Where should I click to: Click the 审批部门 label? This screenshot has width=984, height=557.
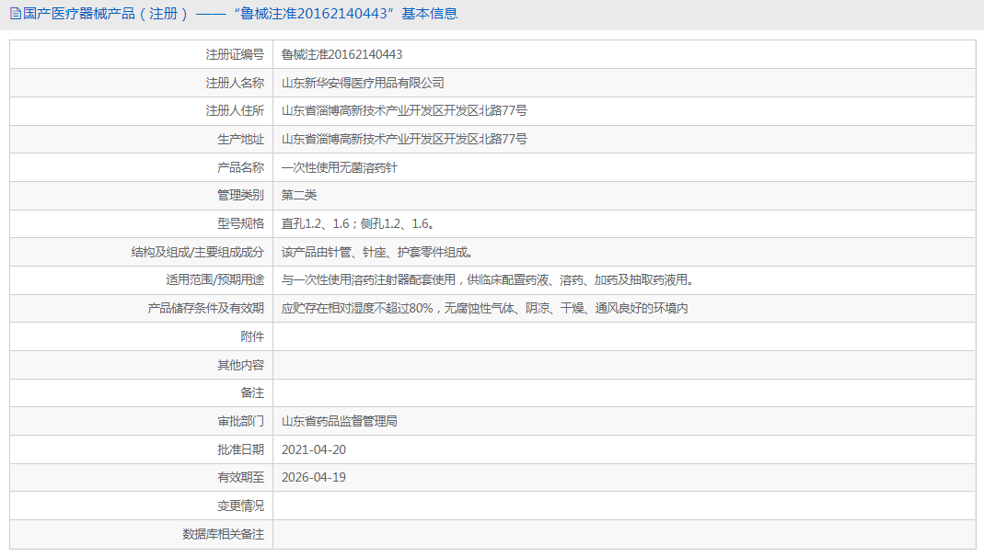pyautogui.click(x=240, y=421)
